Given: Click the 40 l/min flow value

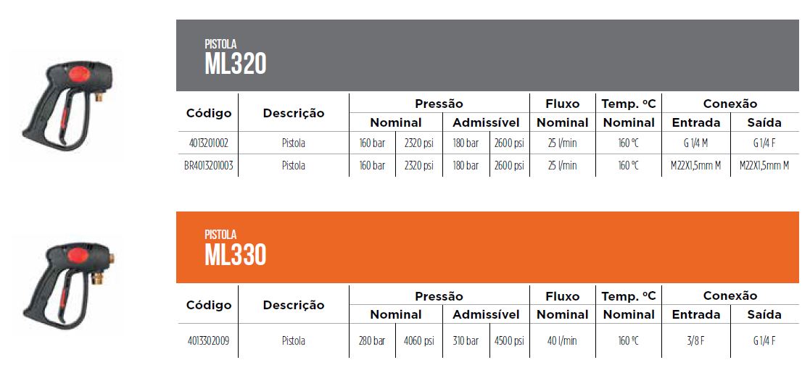Looking at the screenshot, I should 563,341.
